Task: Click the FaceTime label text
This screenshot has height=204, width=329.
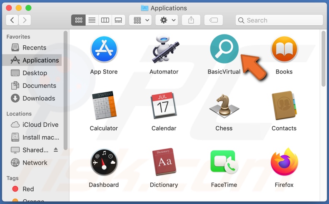Action: tap(224, 185)
